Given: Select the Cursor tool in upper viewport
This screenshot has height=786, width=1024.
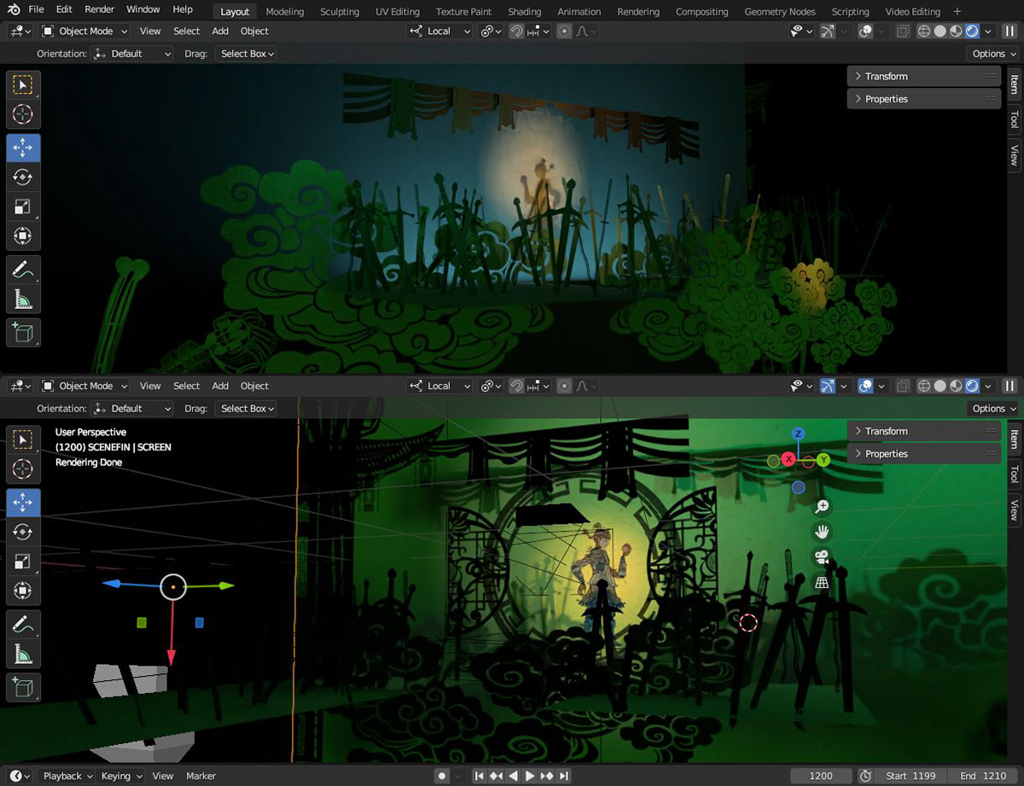Looking at the screenshot, I should [23, 114].
